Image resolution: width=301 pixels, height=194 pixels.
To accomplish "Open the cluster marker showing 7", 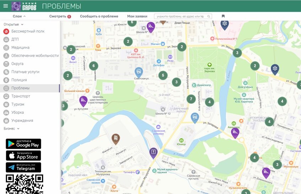I will tap(191, 99).
